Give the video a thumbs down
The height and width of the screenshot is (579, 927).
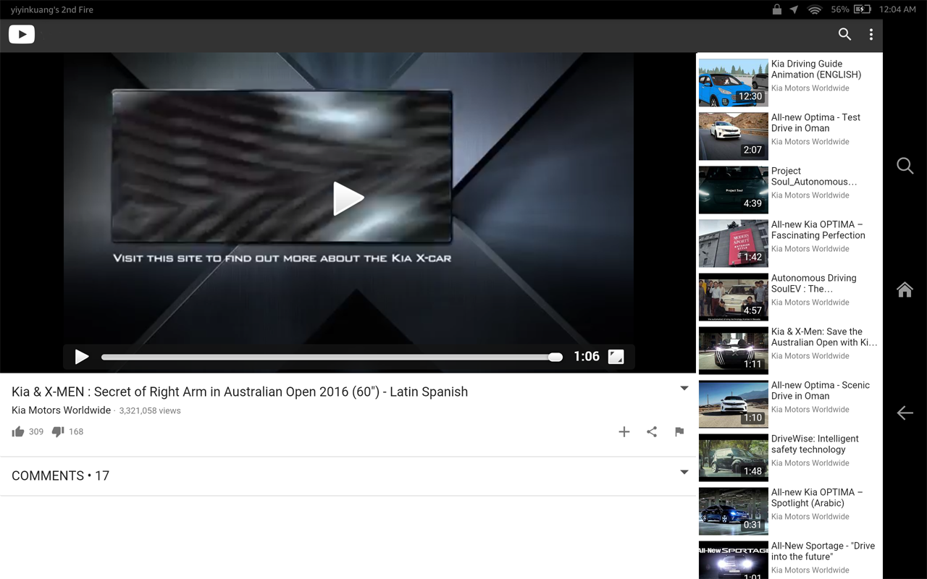[x=57, y=431]
